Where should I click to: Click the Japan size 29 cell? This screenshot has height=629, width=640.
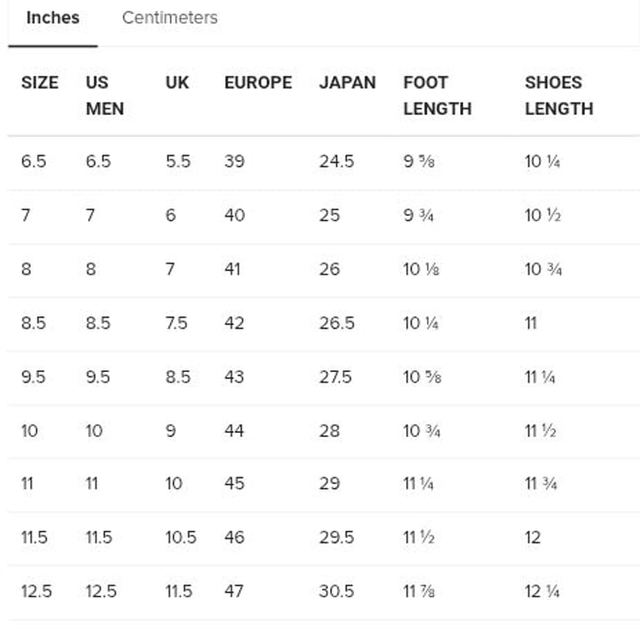coord(329,484)
